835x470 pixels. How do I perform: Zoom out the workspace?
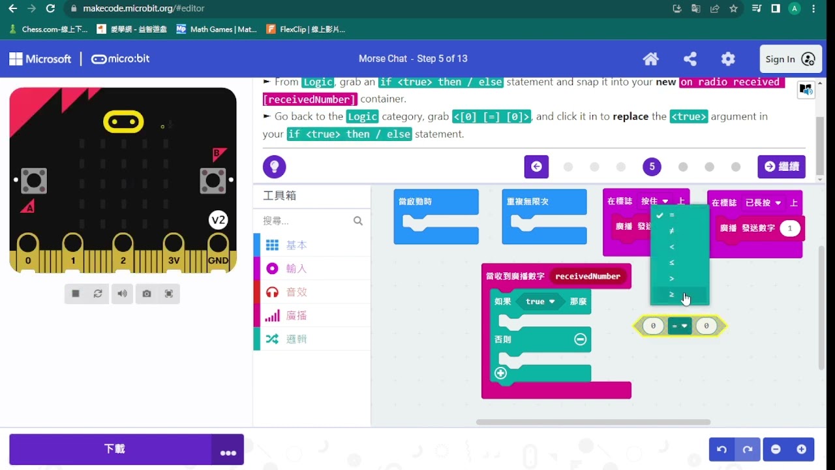(776, 449)
